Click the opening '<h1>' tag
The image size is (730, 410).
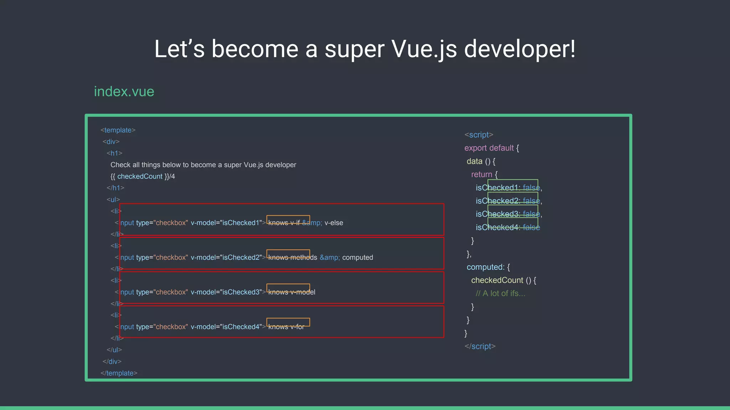[x=114, y=153]
